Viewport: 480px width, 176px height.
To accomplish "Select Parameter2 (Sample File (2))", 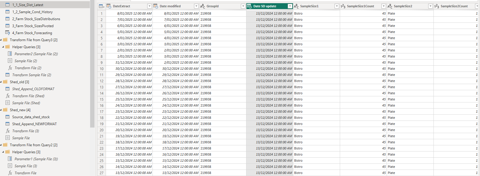I will (x=36, y=54).
